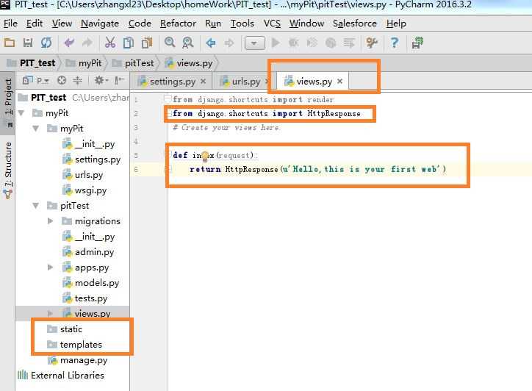Click the Forward navigation arrow
The width and height of the screenshot is (532, 391).
click(x=229, y=43)
